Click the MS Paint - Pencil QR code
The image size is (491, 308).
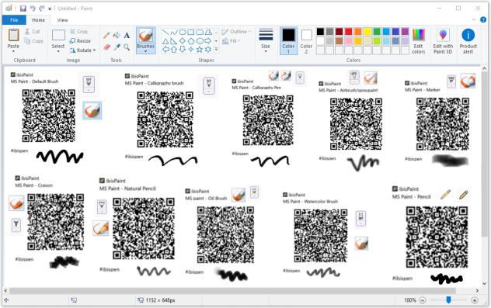pos(437,237)
